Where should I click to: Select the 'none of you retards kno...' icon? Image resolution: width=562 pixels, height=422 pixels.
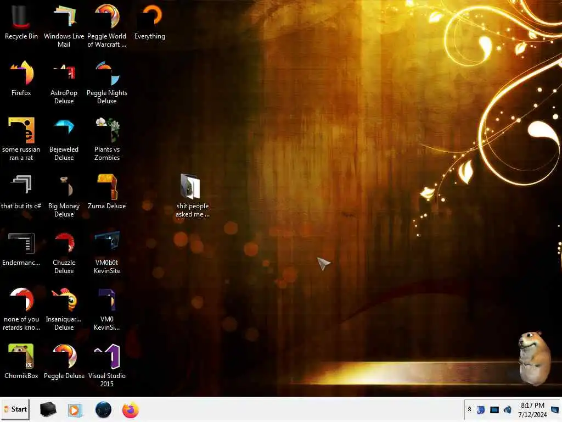pos(21,309)
